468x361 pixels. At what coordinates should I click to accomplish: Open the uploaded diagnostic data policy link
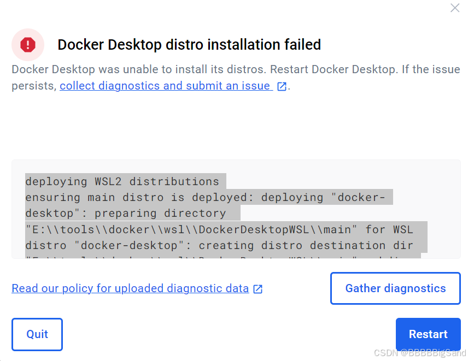click(130, 288)
